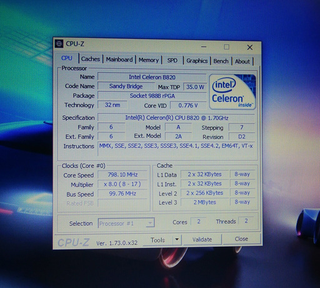Click the Core Speed value 798.10 MHz

tap(122, 174)
